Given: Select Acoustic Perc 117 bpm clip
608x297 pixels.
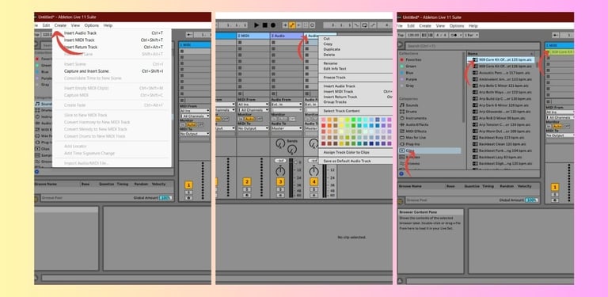Looking at the screenshot, I should tap(500, 73).
